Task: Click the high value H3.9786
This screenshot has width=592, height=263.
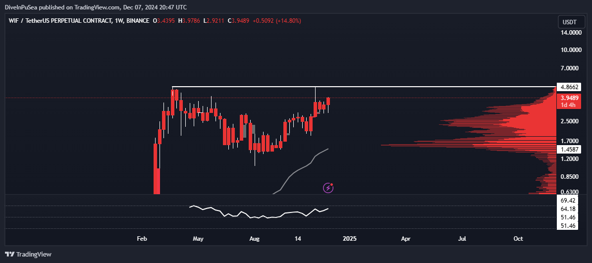Action: click(x=189, y=21)
